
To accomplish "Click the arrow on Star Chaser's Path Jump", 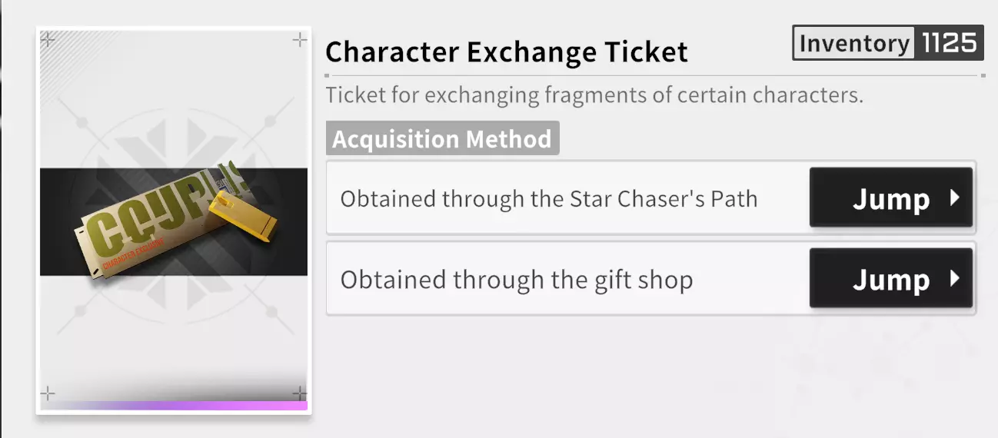I will 955,198.
